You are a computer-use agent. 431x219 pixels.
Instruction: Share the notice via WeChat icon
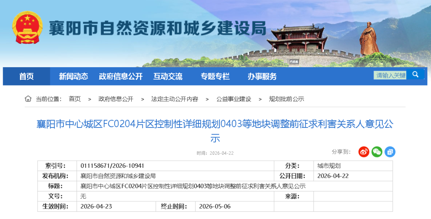tap(377, 152)
